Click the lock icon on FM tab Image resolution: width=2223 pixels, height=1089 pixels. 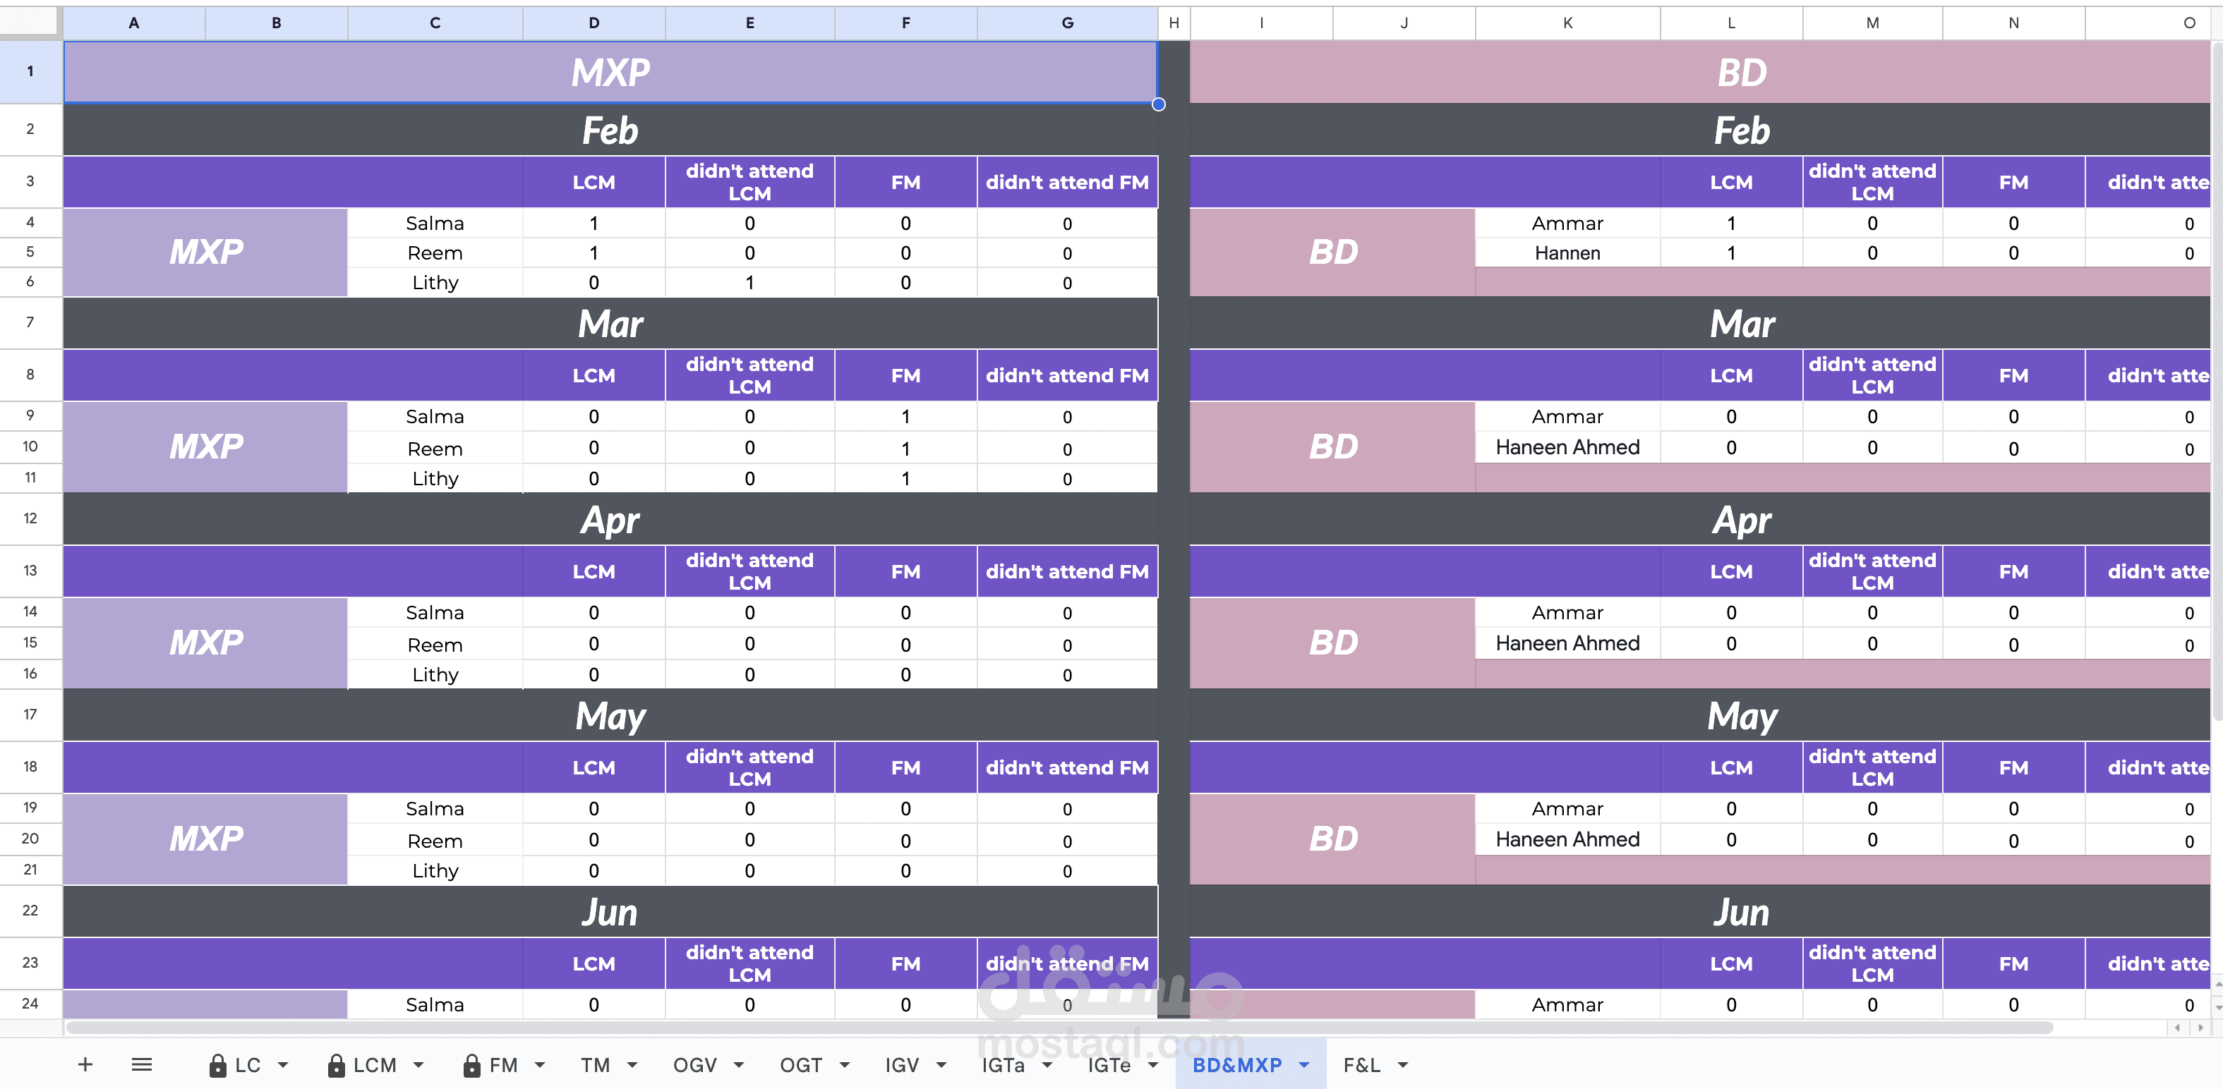tap(471, 1066)
